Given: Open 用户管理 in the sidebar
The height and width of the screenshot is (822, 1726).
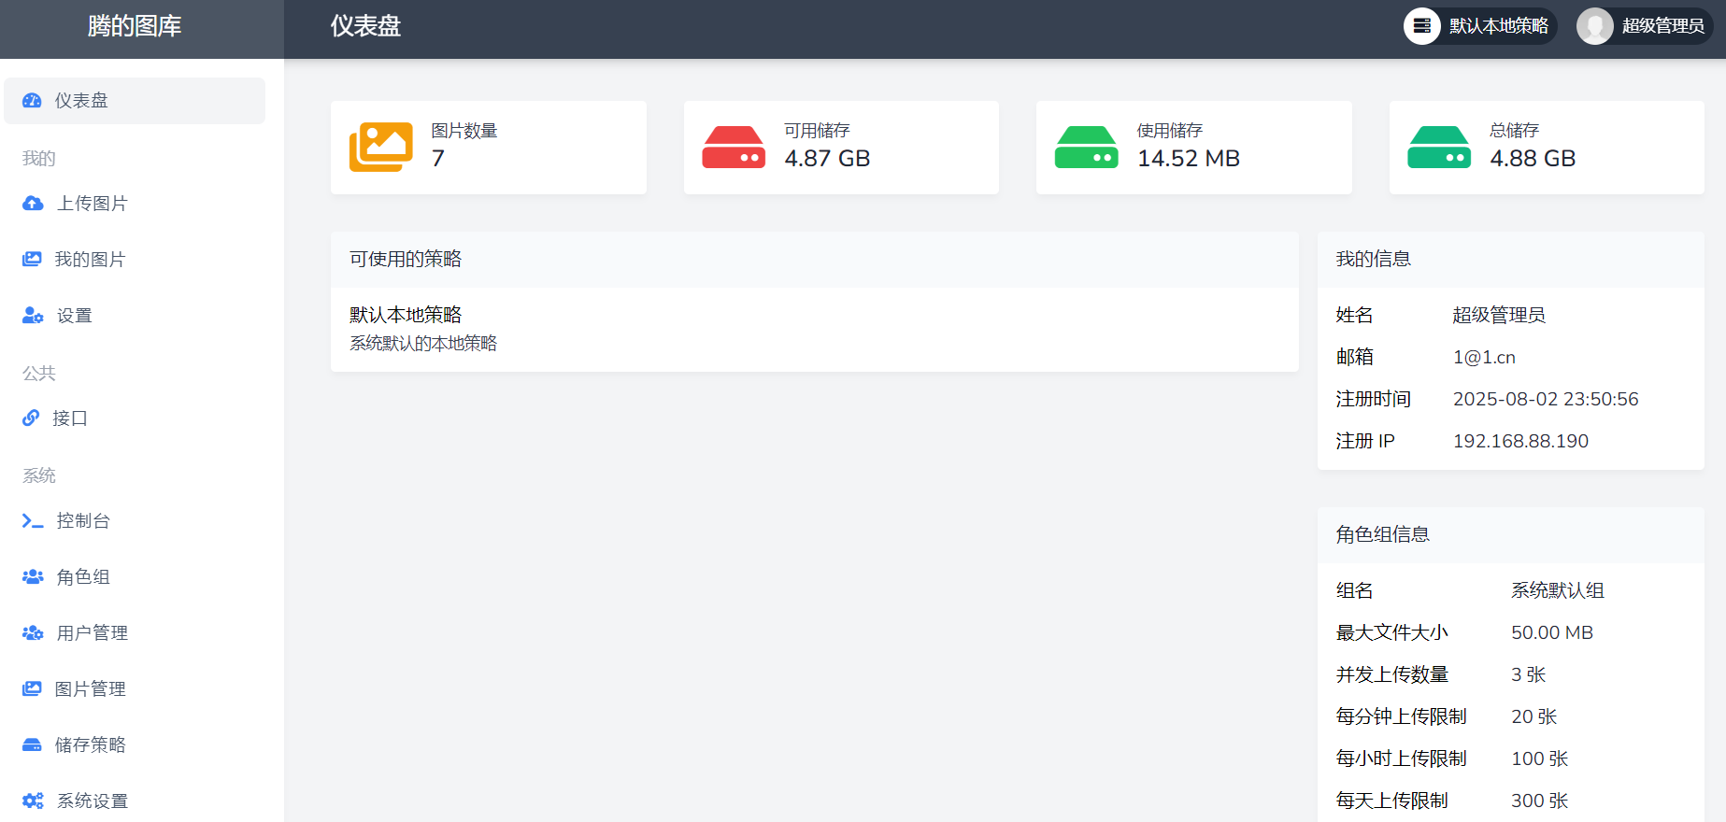Looking at the screenshot, I should click(92, 633).
